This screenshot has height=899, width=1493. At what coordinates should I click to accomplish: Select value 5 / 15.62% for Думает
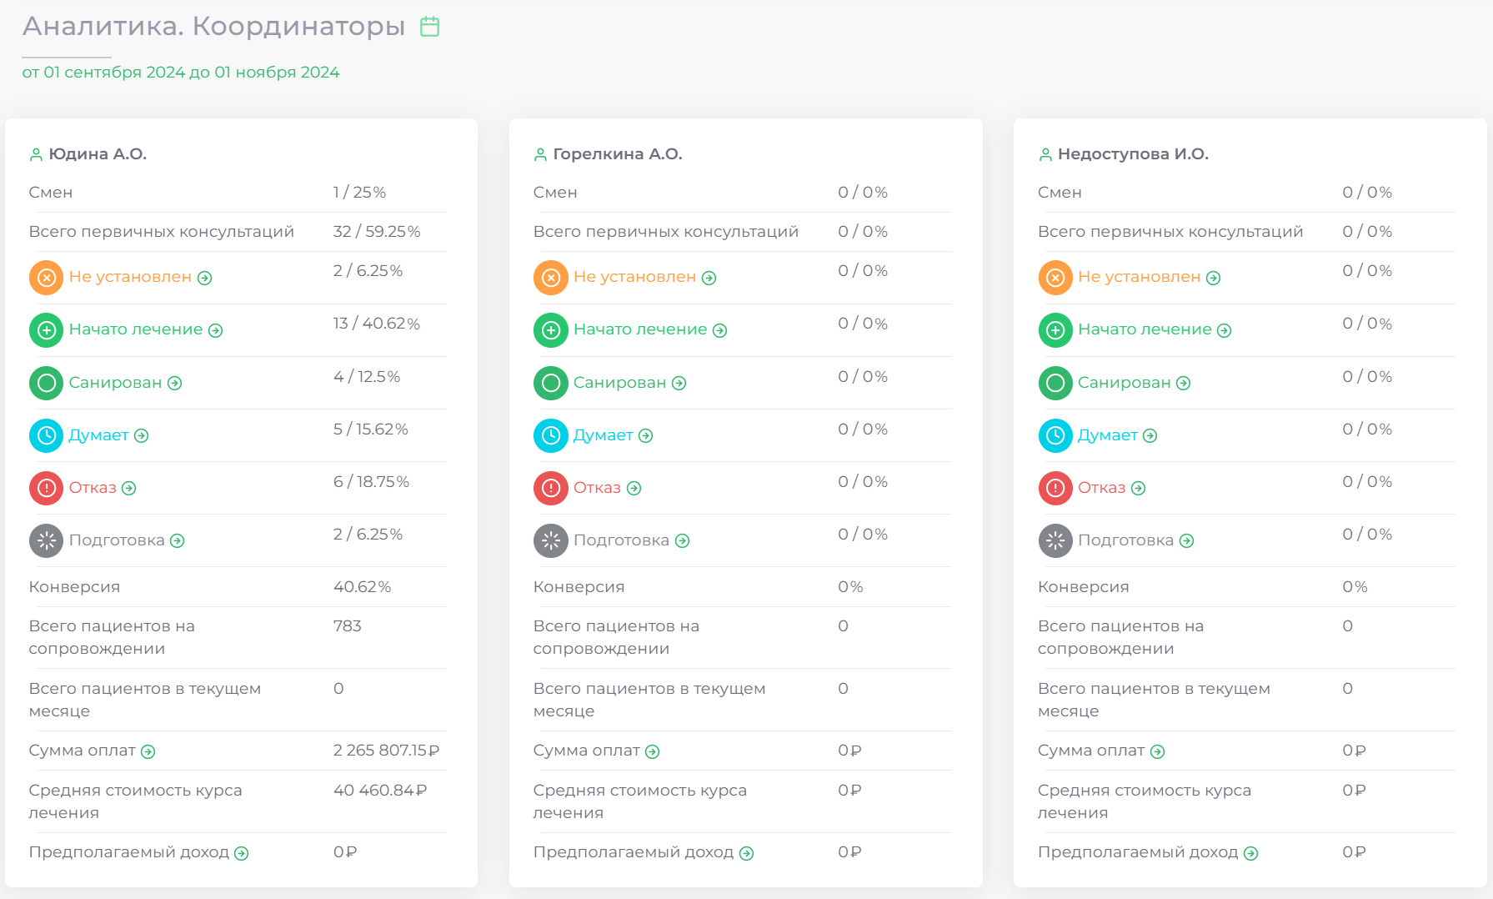click(x=371, y=429)
